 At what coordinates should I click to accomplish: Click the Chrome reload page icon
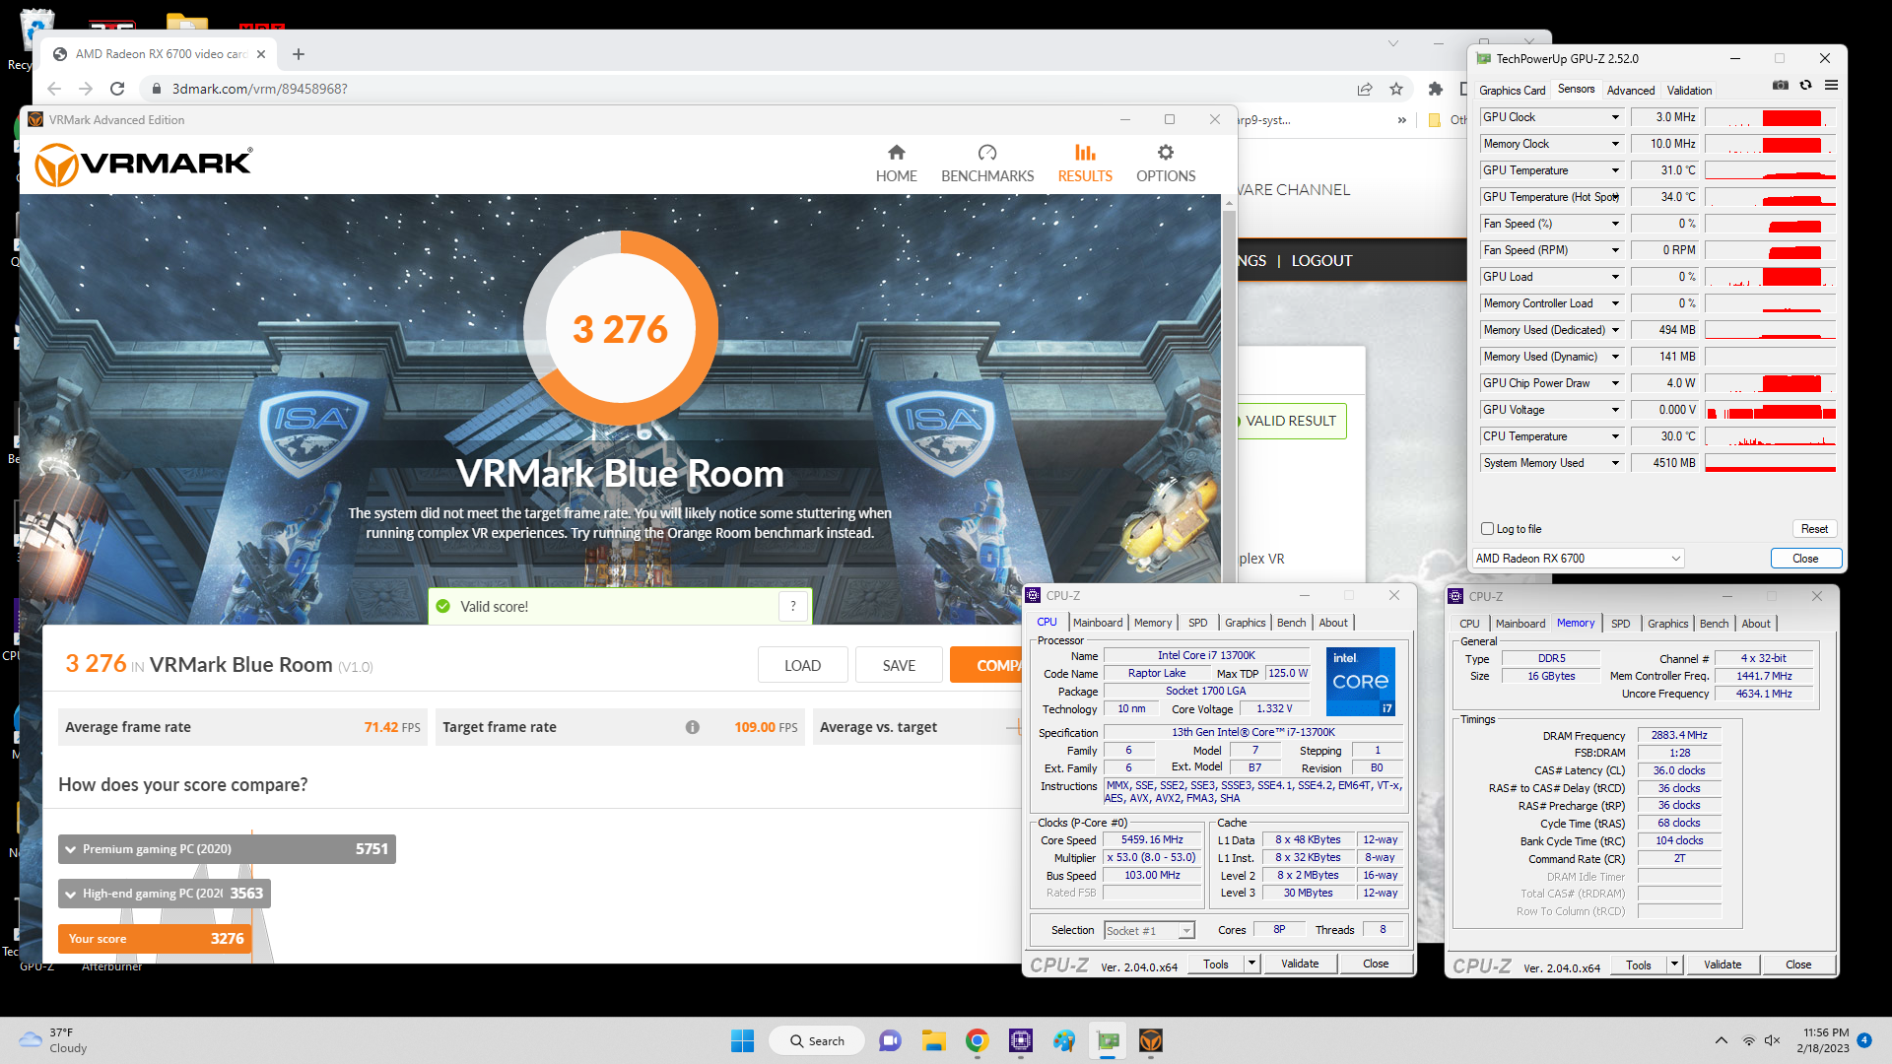[117, 89]
